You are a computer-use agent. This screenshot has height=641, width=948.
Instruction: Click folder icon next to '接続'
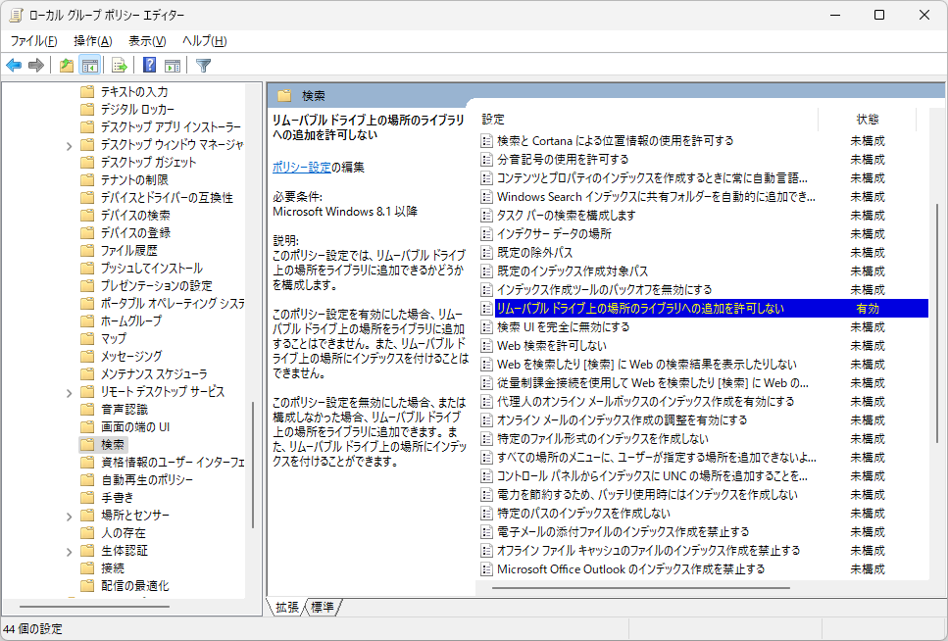[87, 568]
